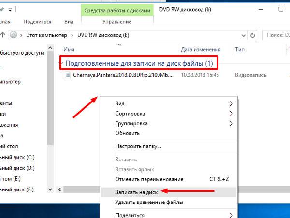
Task: Open Quick Access toolbar dropdown arrow
Action: 12,8
